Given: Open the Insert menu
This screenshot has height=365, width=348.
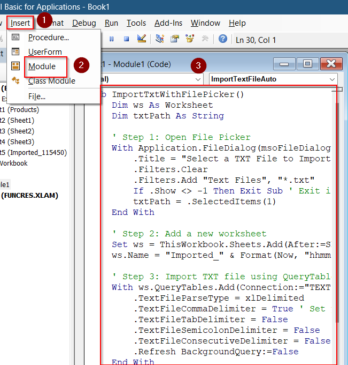Looking at the screenshot, I should pos(20,23).
